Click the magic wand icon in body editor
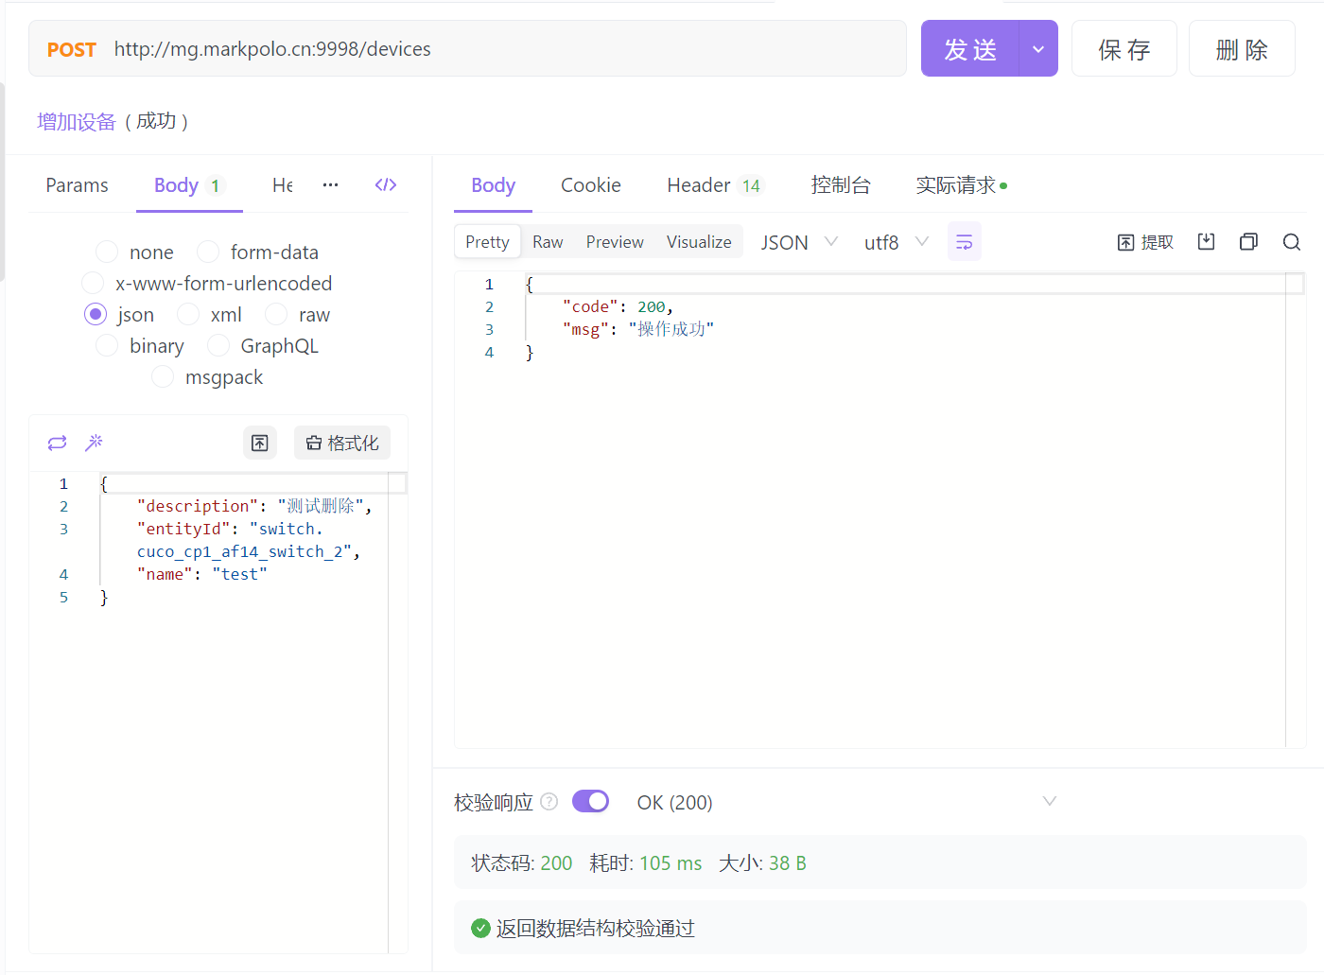 pos(94,443)
